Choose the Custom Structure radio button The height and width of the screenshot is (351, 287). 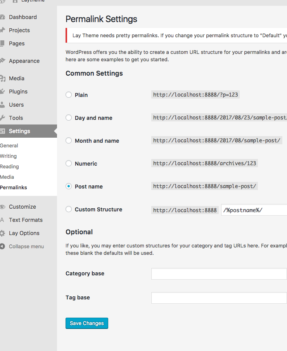pos(69,209)
